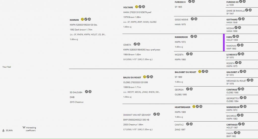
Task: Click the pencil edit icon next to DIAMANT VAN HET GEVAHOF
Action: coord(155,114)
